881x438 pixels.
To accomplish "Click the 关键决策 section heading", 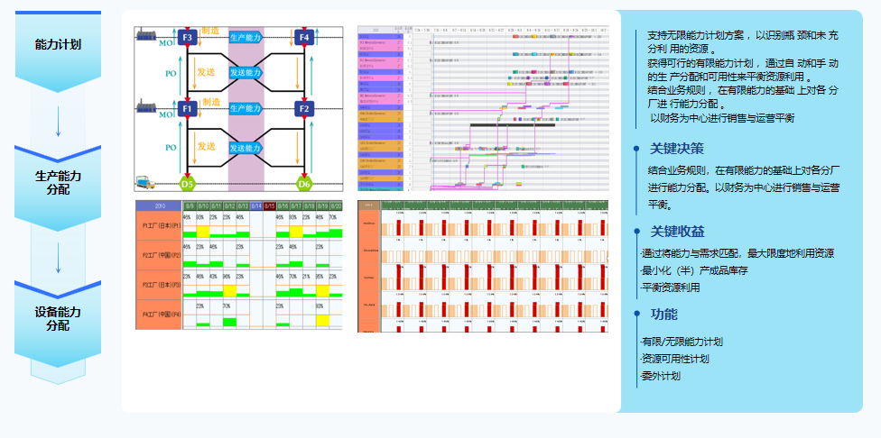I will [677, 149].
